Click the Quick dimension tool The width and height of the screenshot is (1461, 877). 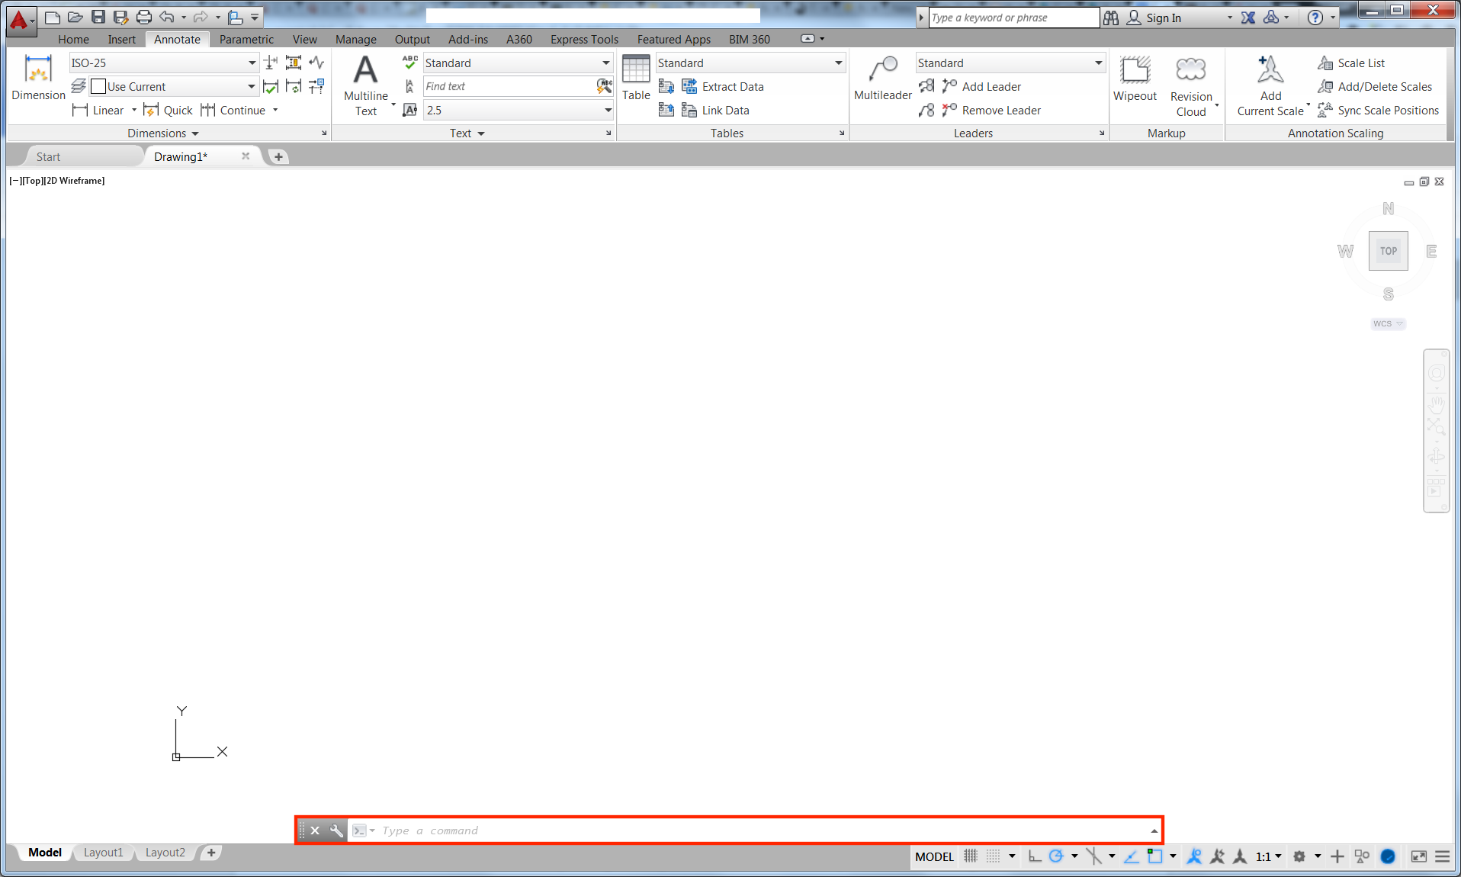coord(169,111)
